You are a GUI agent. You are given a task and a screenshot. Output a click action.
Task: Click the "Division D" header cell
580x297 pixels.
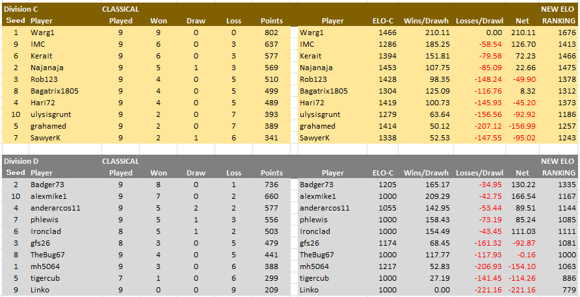(x=21, y=161)
